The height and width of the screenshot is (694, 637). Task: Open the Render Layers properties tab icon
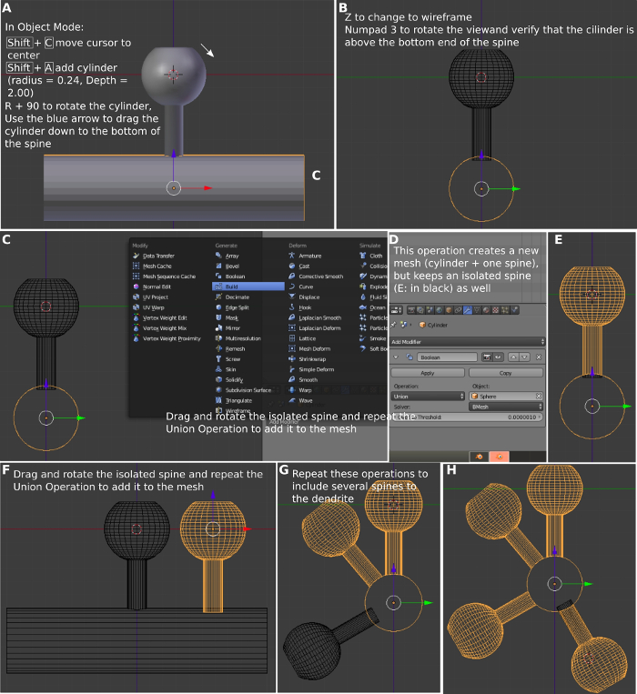(x=420, y=310)
